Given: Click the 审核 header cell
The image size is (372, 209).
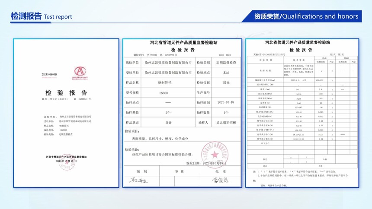Looking at the screenshot, I should point(180,171).
